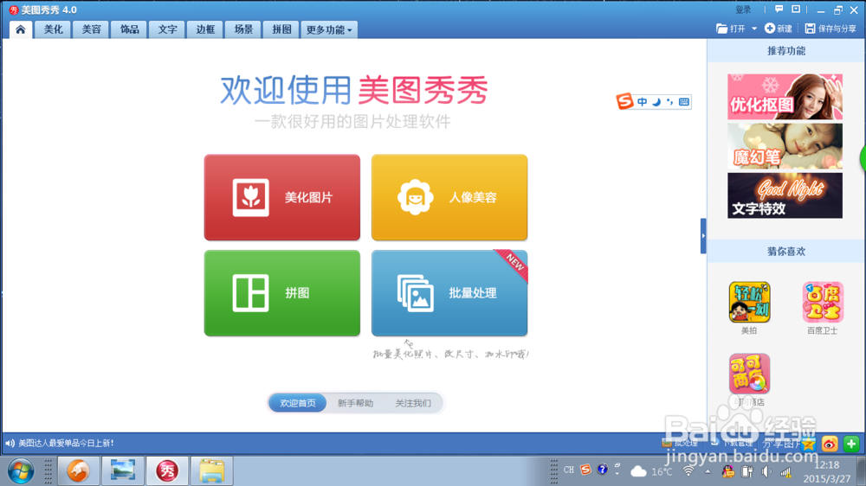866x486 pixels.
Task: Share to Weibo eye icon
Action: (830, 444)
